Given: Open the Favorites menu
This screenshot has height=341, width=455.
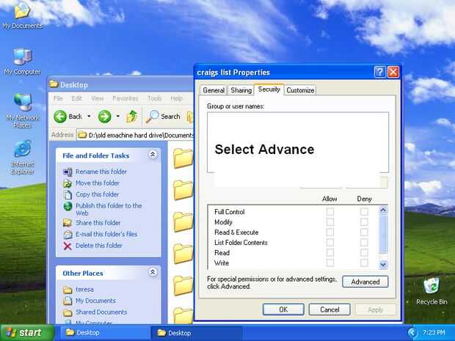Looking at the screenshot, I should (x=125, y=98).
